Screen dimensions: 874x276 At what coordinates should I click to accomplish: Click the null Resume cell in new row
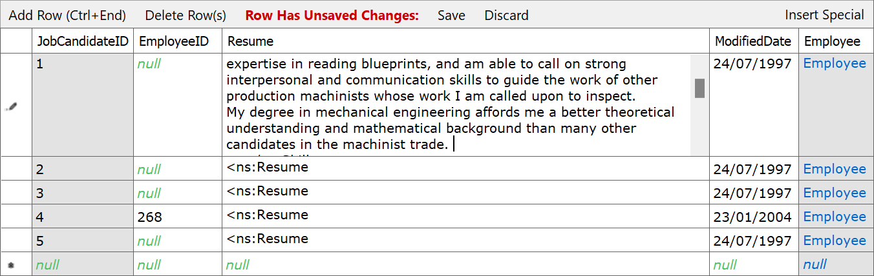pos(465,264)
